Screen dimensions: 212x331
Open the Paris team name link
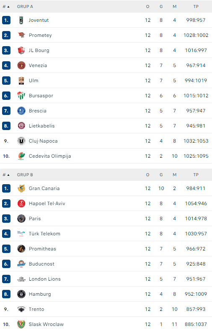pos(35,219)
